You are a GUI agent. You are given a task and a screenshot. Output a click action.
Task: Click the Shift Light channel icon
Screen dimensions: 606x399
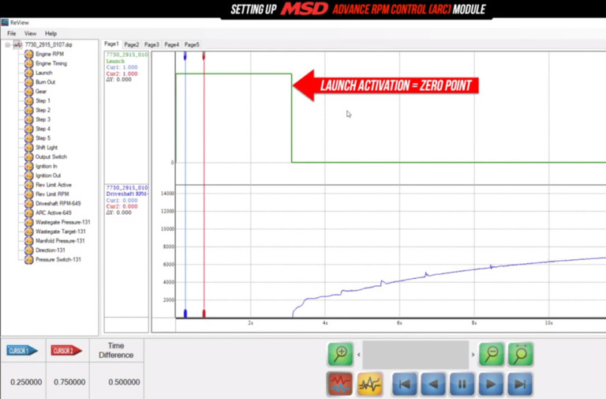click(29, 148)
